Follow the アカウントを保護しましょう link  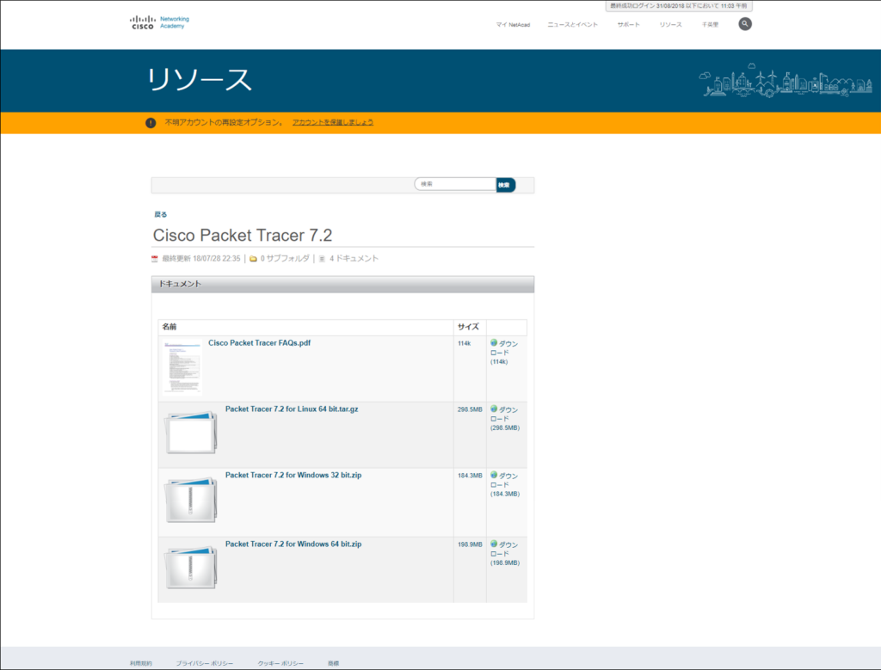click(333, 122)
